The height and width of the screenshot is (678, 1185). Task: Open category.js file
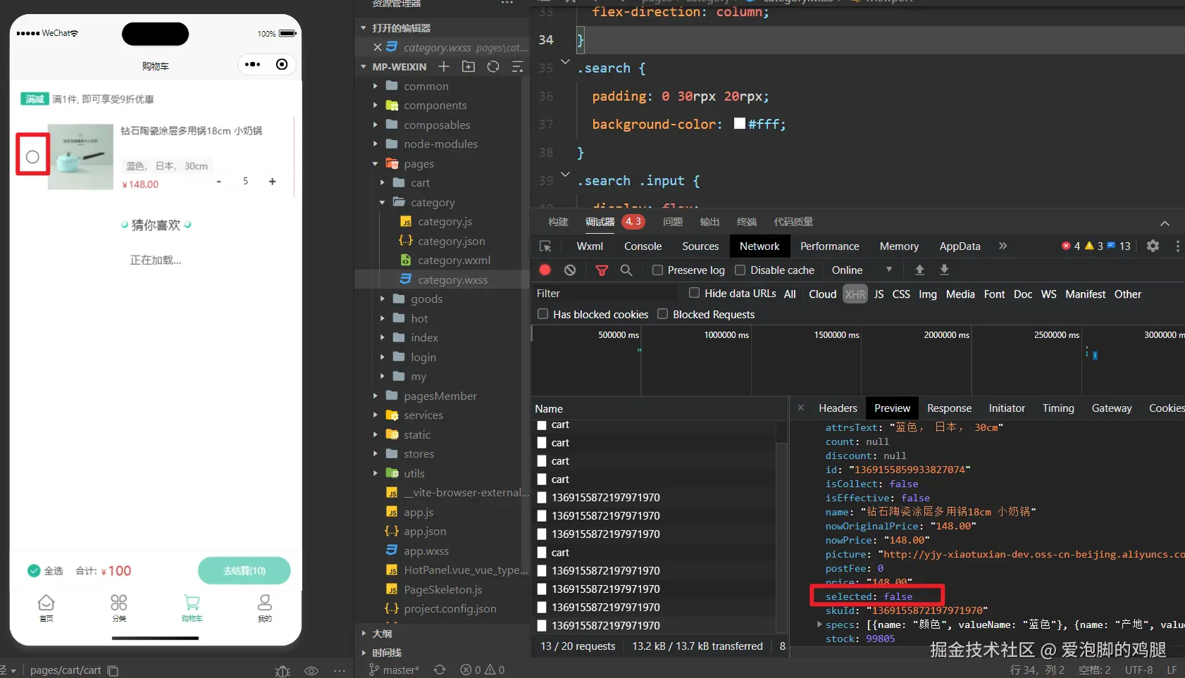tap(445, 221)
